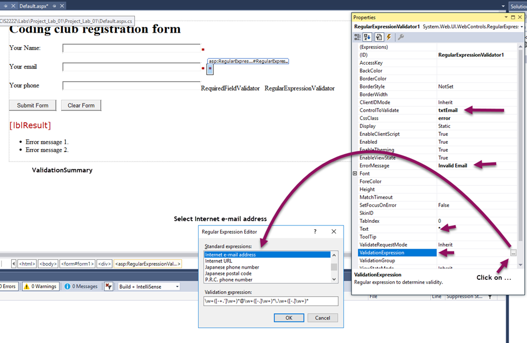Select Internet e-mail address expression

[x=267, y=254]
